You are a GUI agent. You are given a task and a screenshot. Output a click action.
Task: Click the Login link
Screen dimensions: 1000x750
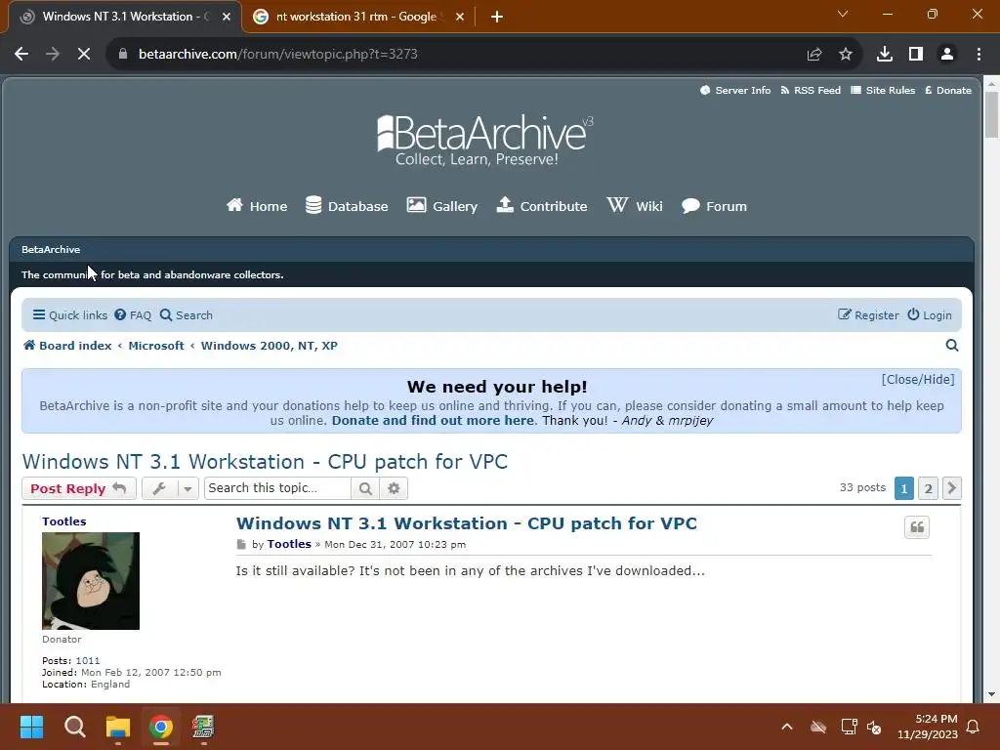point(930,315)
